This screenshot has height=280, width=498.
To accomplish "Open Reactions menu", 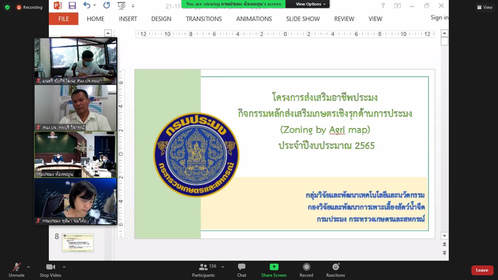I will [335, 270].
